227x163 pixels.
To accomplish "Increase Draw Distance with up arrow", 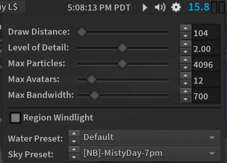I will [185, 29].
